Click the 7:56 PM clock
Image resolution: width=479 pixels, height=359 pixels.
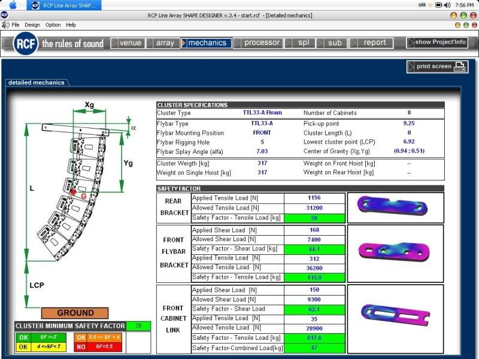pos(465,5)
